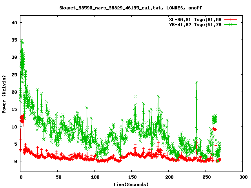This screenshot has width=251, height=188.
Task: Click the Time(Seconds) axis label
Action: 131,184
